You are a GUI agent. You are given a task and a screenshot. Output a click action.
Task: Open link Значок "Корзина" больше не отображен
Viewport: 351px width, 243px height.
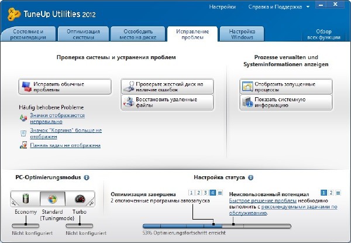click(x=66, y=134)
